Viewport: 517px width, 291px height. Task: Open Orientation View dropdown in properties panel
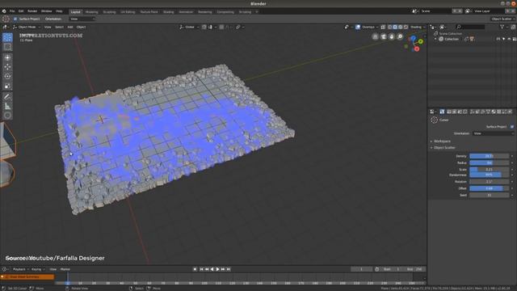[x=494, y=133]
